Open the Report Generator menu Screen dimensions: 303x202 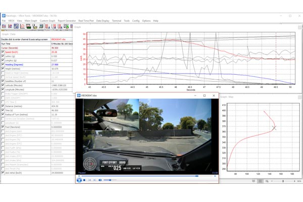pyautogui.click(x=67, y=21)
